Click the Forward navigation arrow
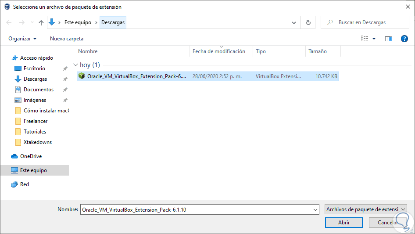Screen dimensions: 415x234 coord(21,22)
